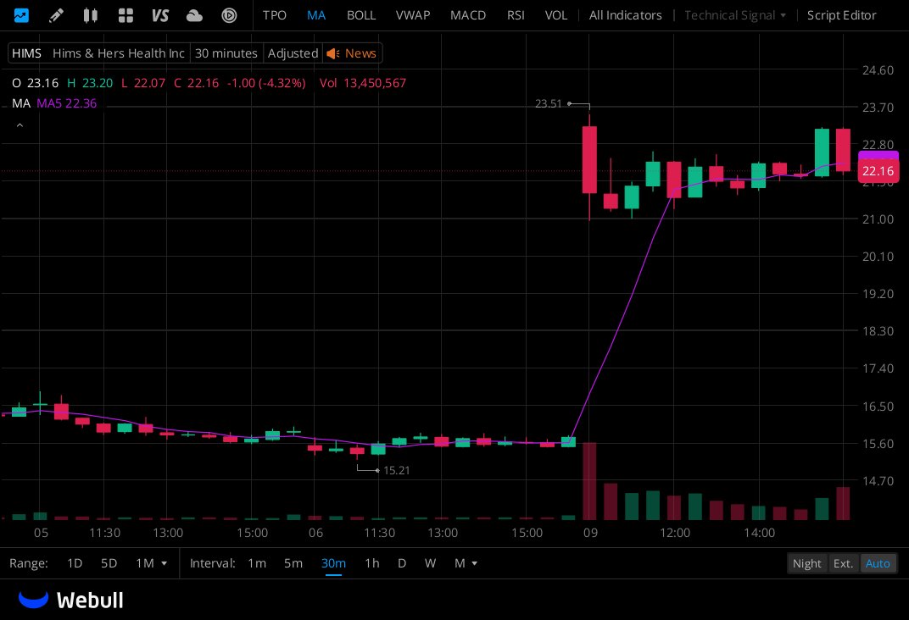The image size is (909, 620).
Task: Click the -1.00 (-4.32%) change value
Action: tap(266, 83)
